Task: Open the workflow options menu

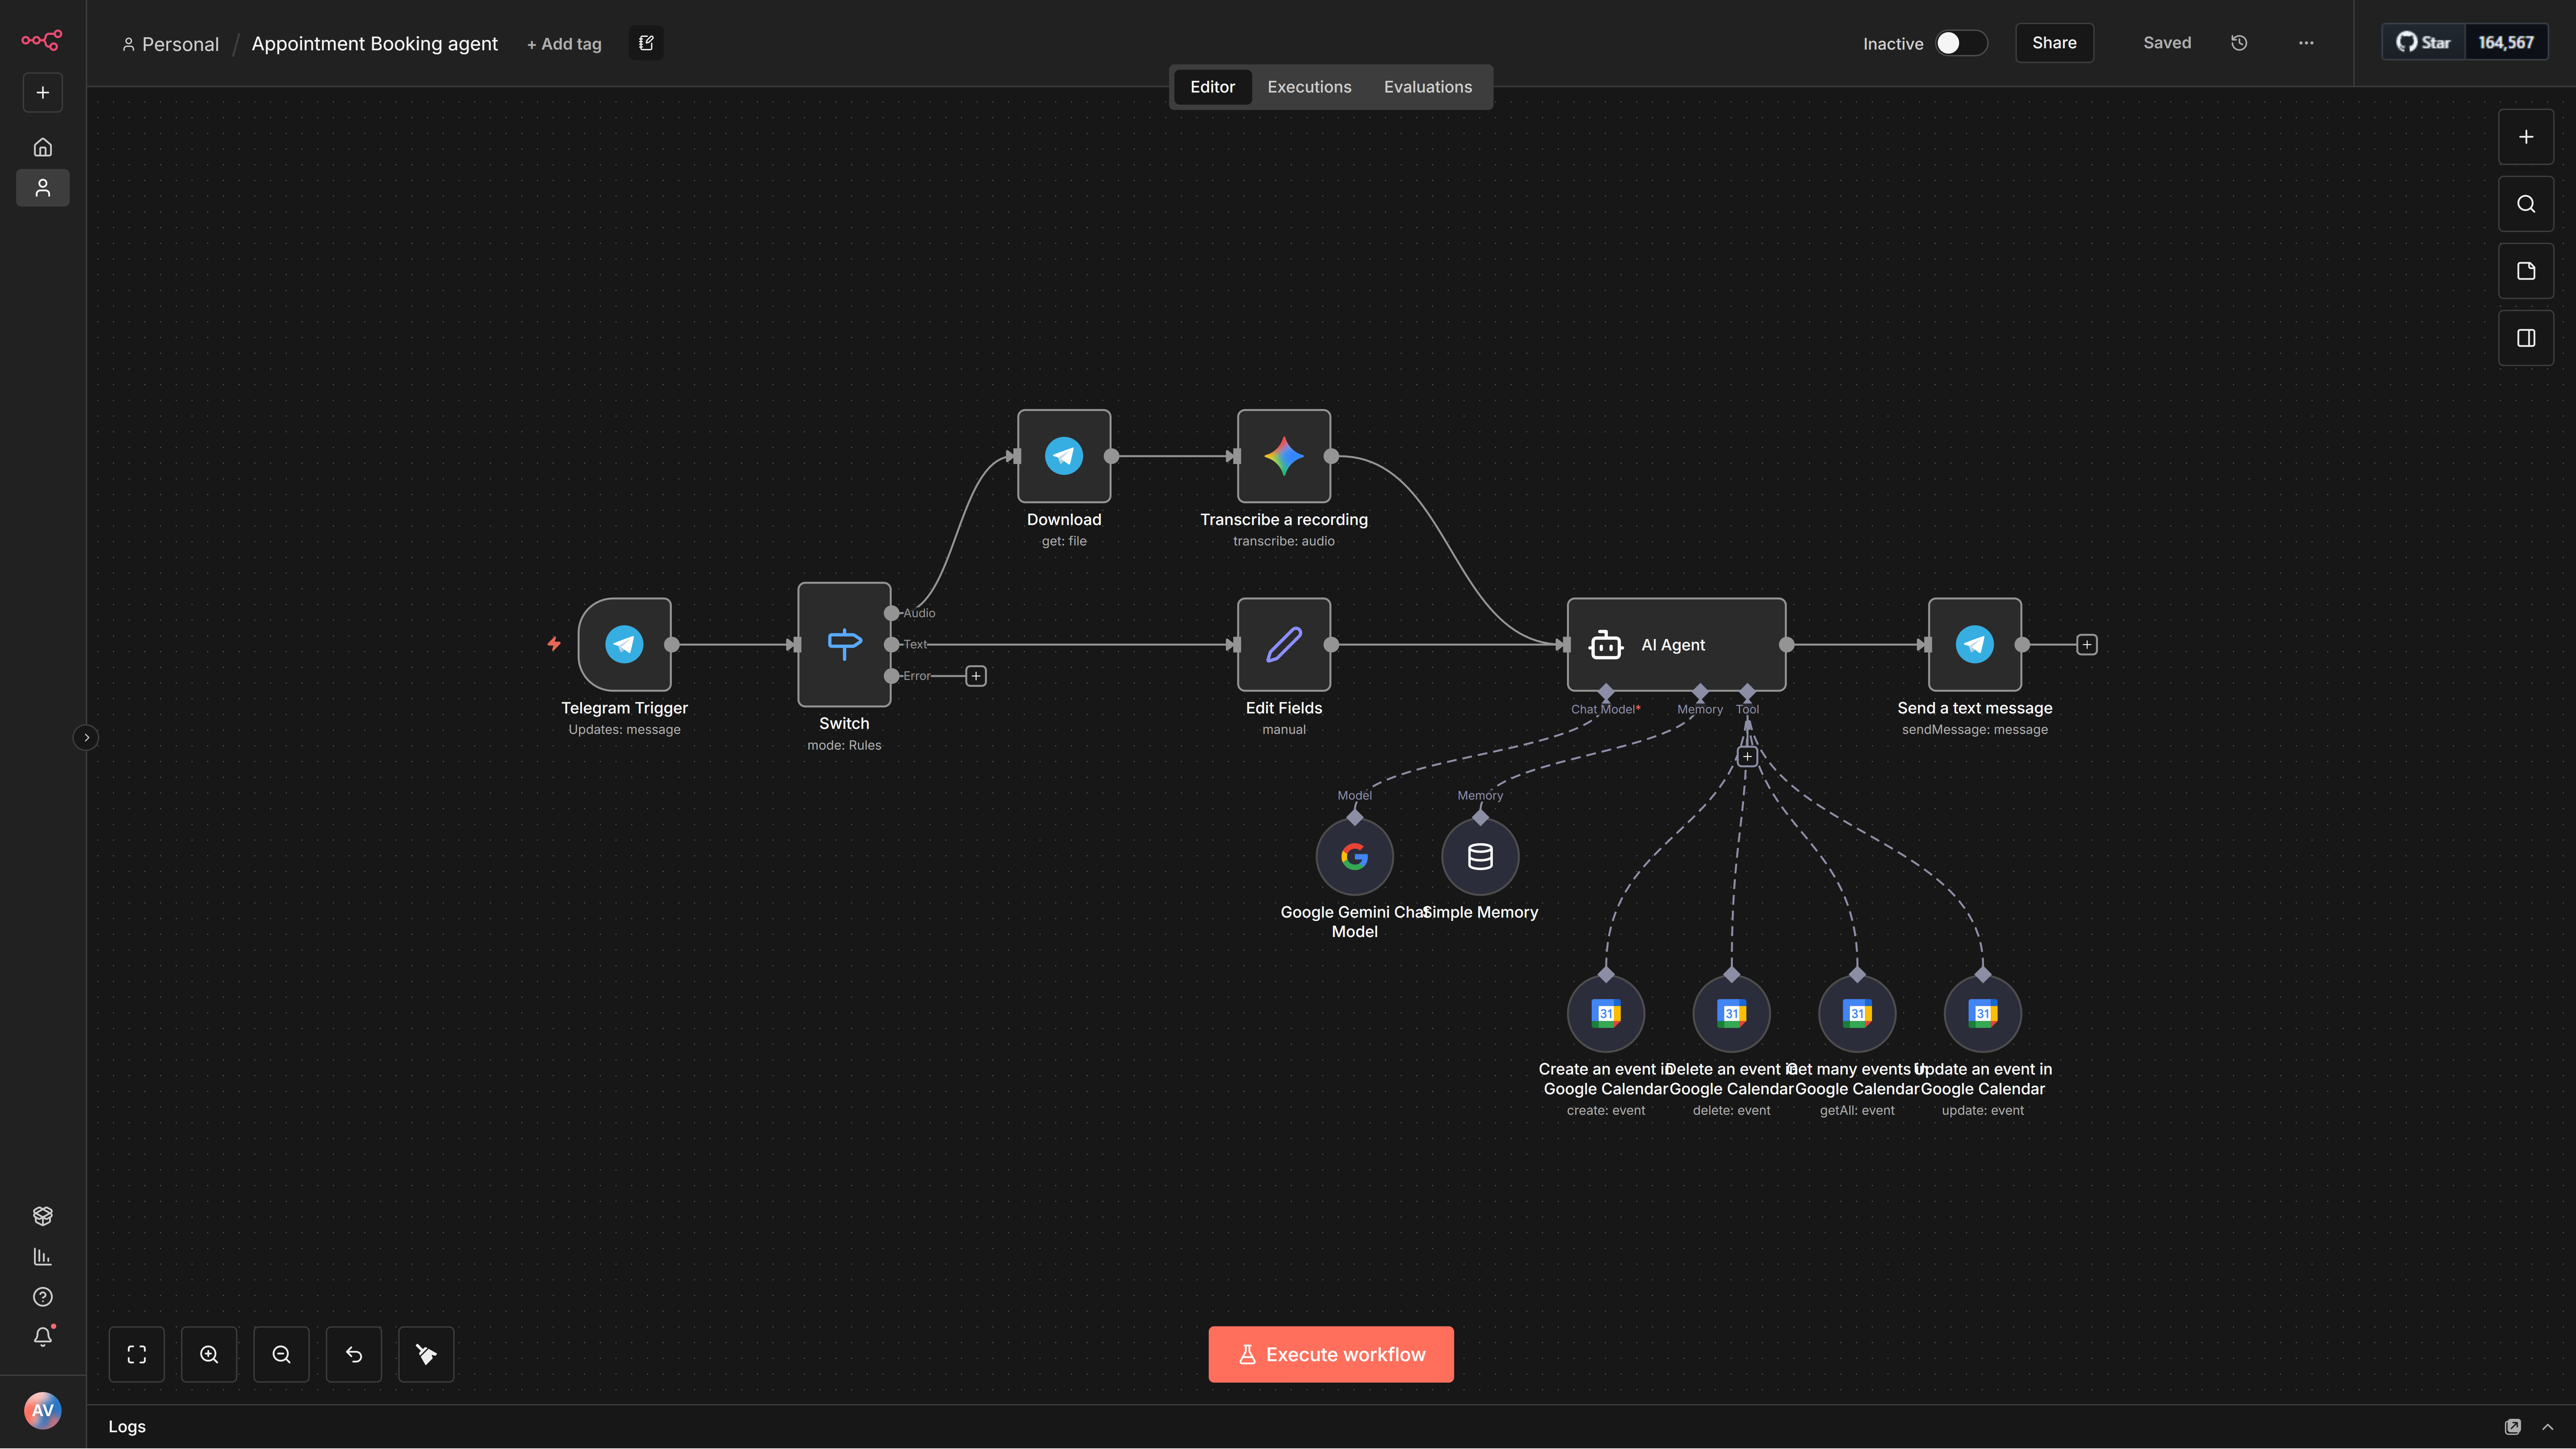Action: coord(2306,43)
